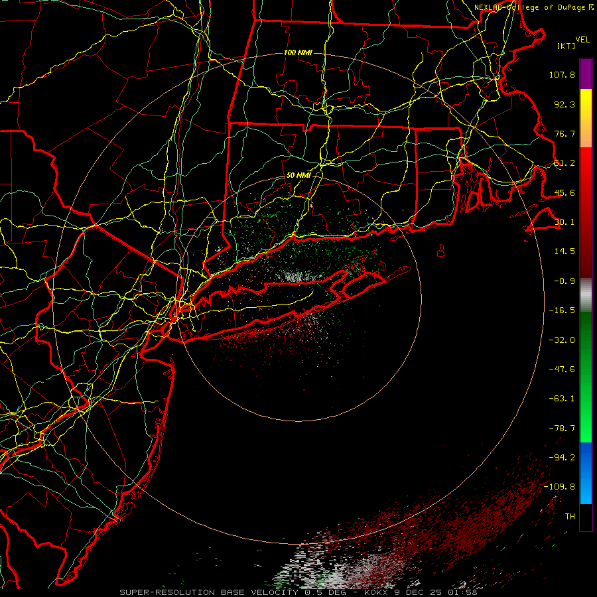Pick the yellow-orange segment of the velocity scale
Image resolution: width=597 pixels, height=597 pixels.
pos(586,118)
